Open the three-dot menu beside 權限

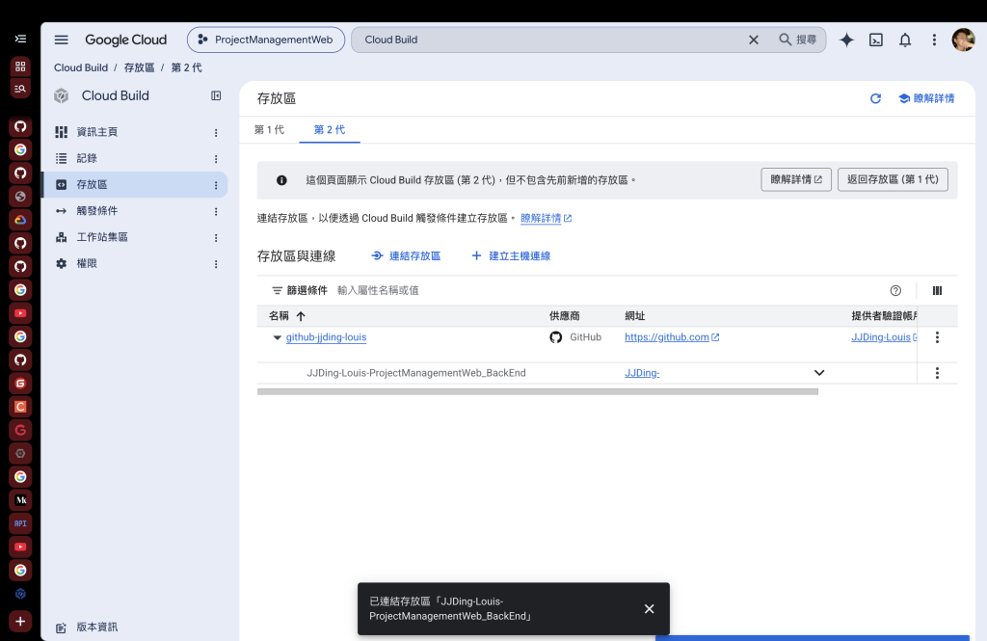pos(216,264)
